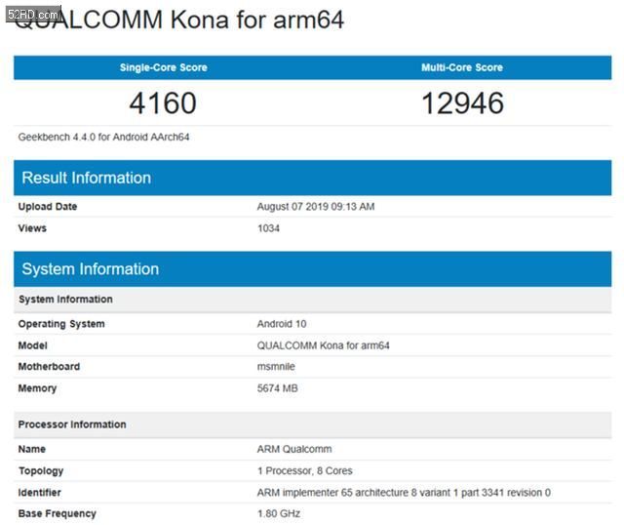Click the Base Frequency value 1.80 GHz

278,513
